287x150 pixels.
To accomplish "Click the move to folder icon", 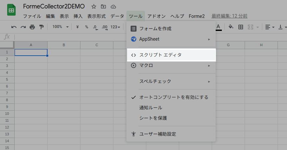I will [x=103, y=7].
